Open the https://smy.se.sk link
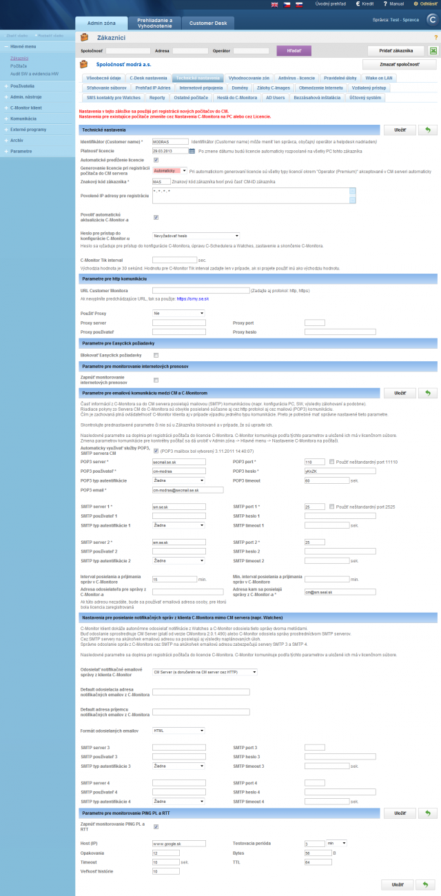Viewport: 441px width, 896px height. coord(192,299)
